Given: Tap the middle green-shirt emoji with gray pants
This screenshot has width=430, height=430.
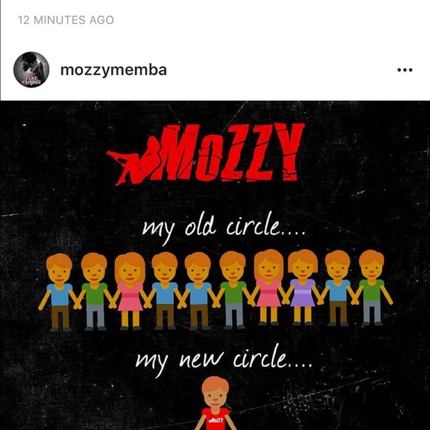Looking at the screenshot, I should tap(233, 290).
